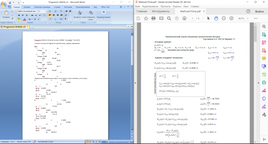The image size is (268, 144).
Task: Open Express Styles (Экспресс-стили) gallery
Action: click(x=80, y=15)
